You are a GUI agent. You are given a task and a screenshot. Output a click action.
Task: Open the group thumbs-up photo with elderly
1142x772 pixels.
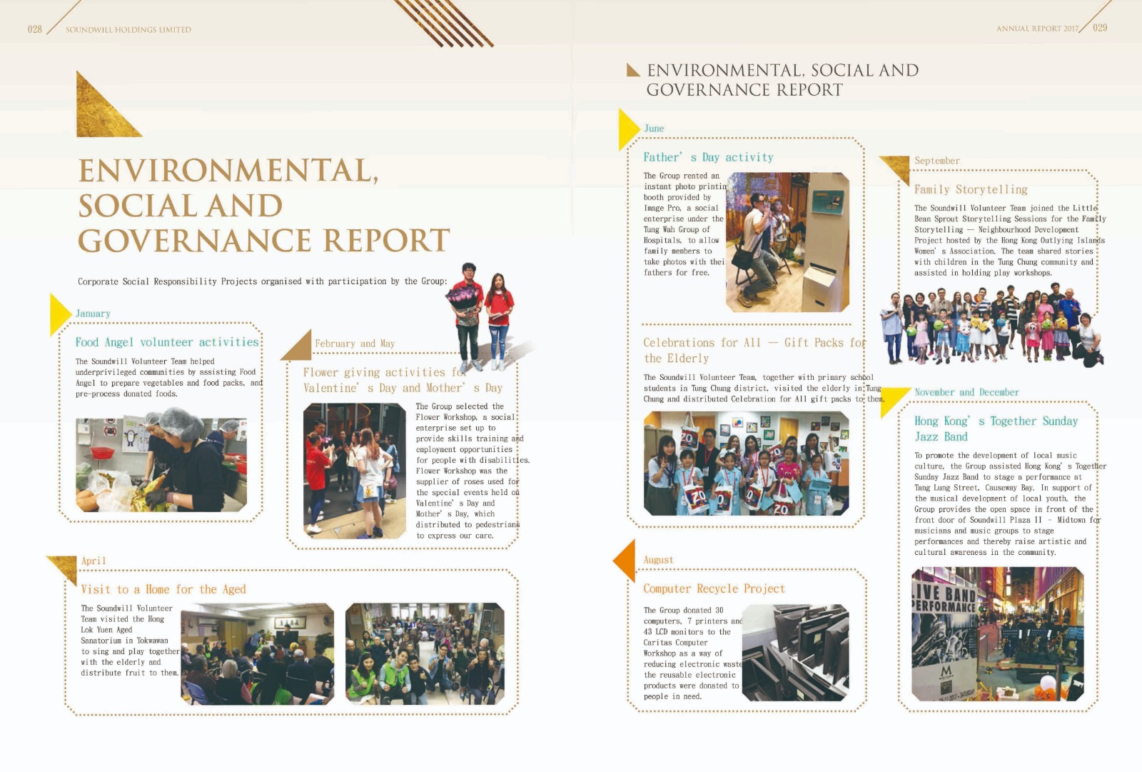point(425,654)
